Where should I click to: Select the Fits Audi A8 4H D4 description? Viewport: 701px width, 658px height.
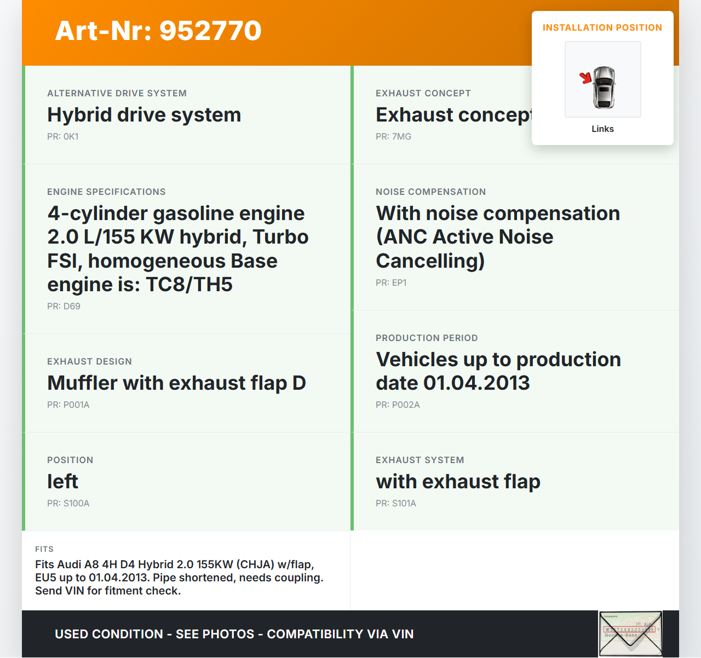point(180,578)
